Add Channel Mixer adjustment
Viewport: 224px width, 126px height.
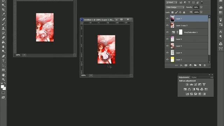(202, 89)
